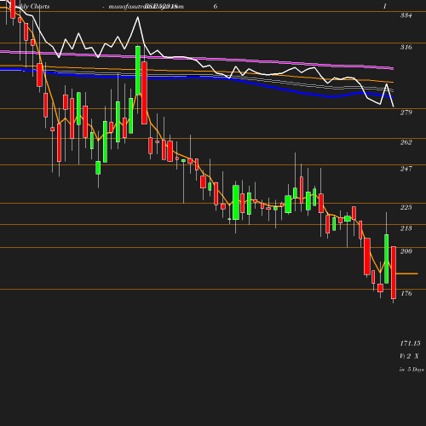Click the 'in 5 Days' text

(412, 370)
